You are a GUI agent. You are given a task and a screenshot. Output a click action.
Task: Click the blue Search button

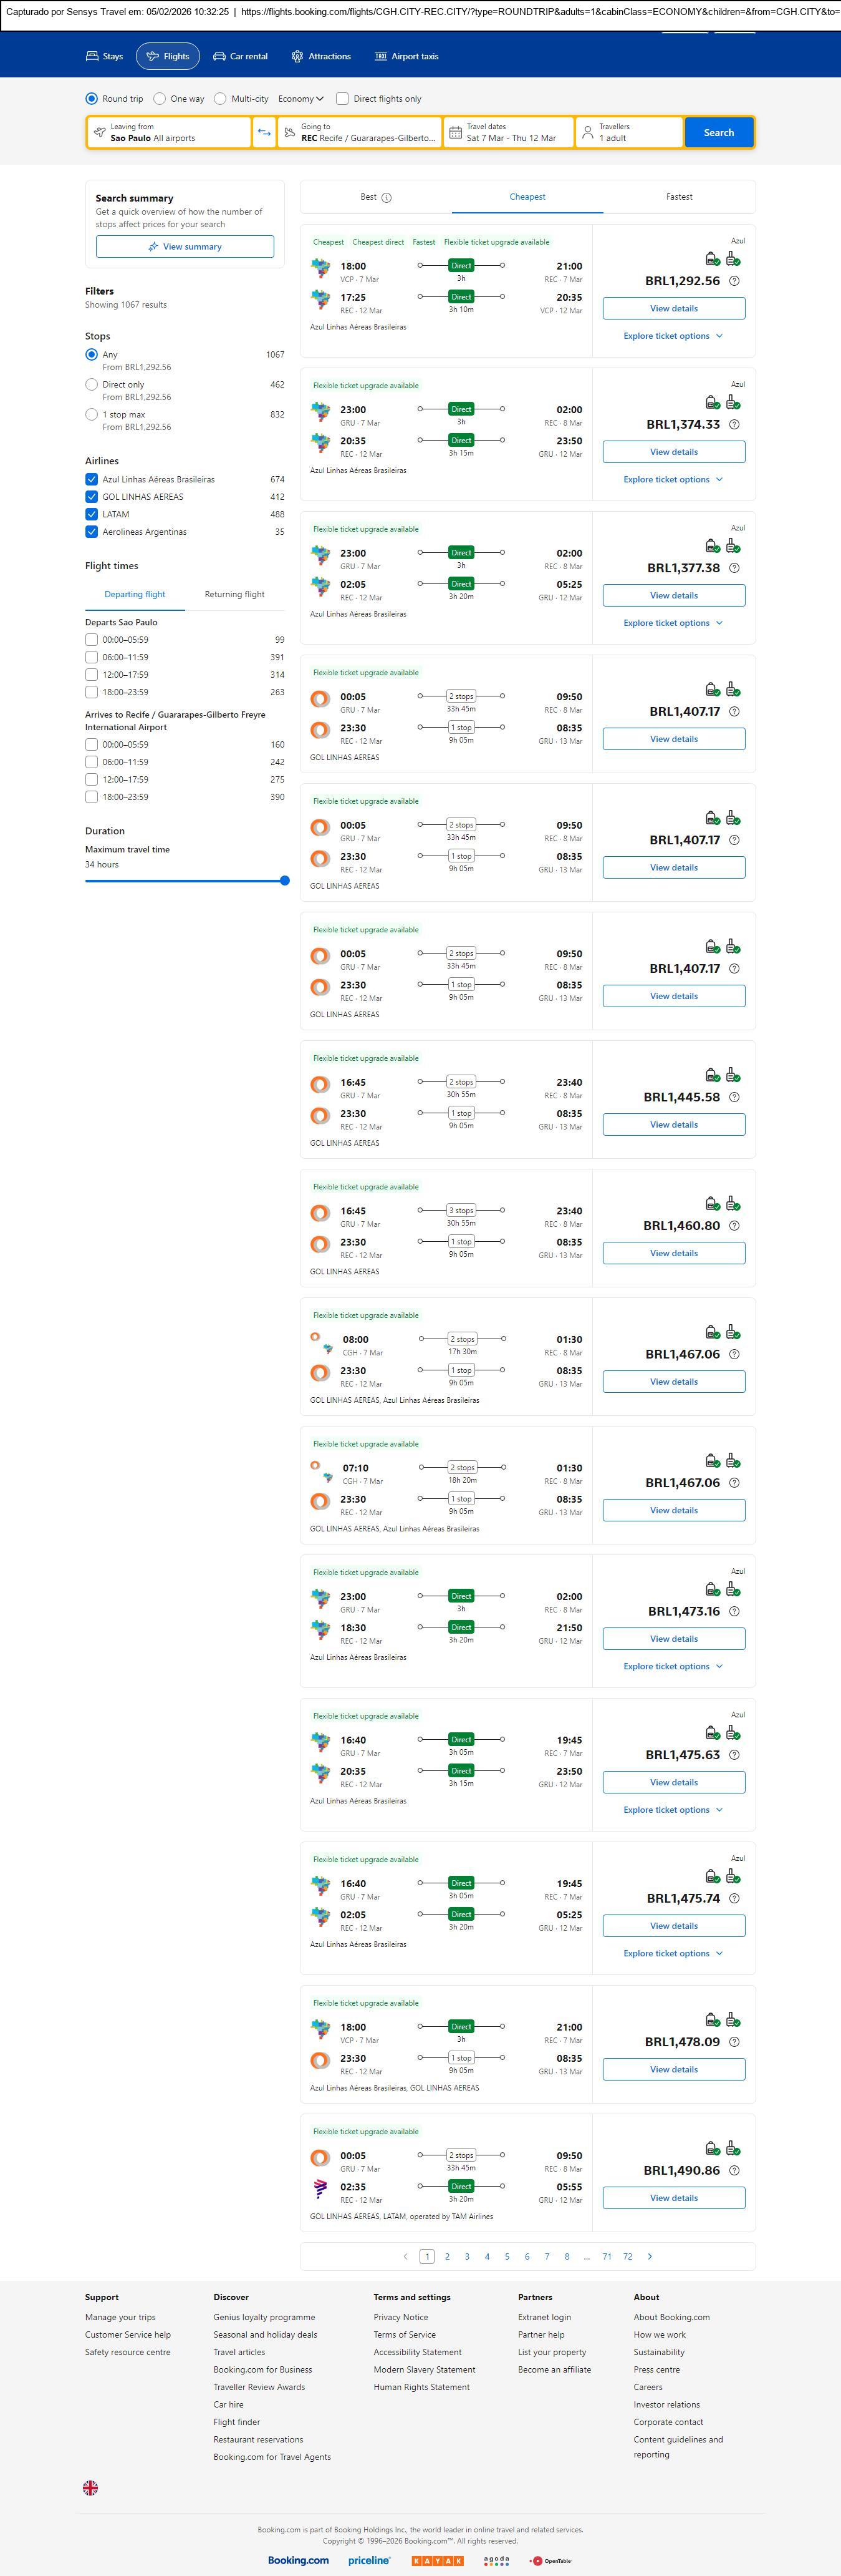718,132
